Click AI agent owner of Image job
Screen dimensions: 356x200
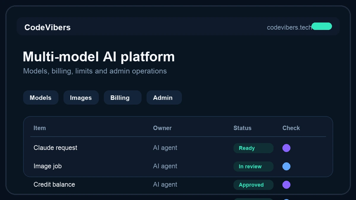165,166
